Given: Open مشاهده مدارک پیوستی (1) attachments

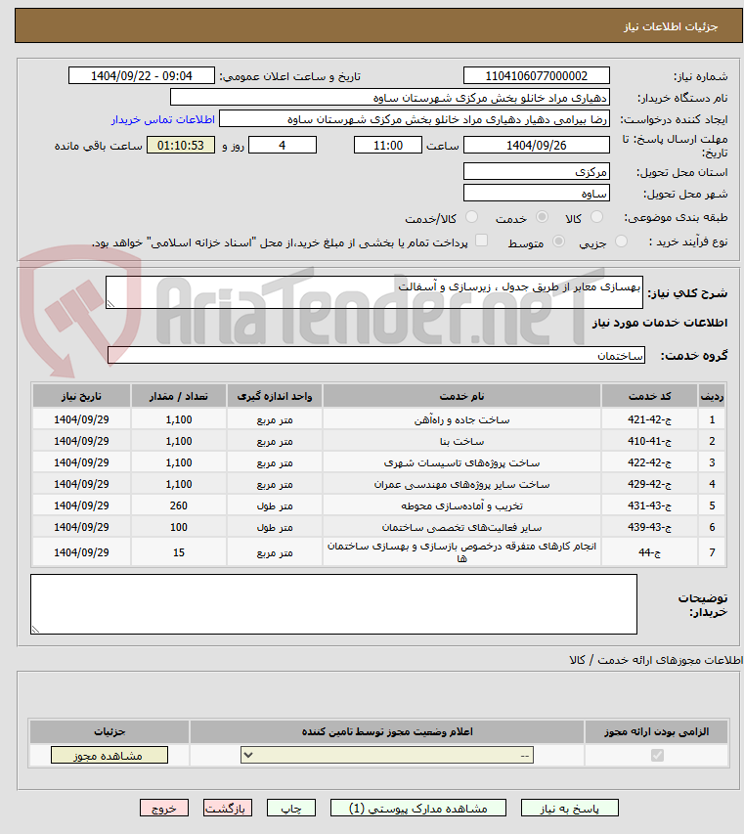Looking at the screenshot, I should (418, 808).
